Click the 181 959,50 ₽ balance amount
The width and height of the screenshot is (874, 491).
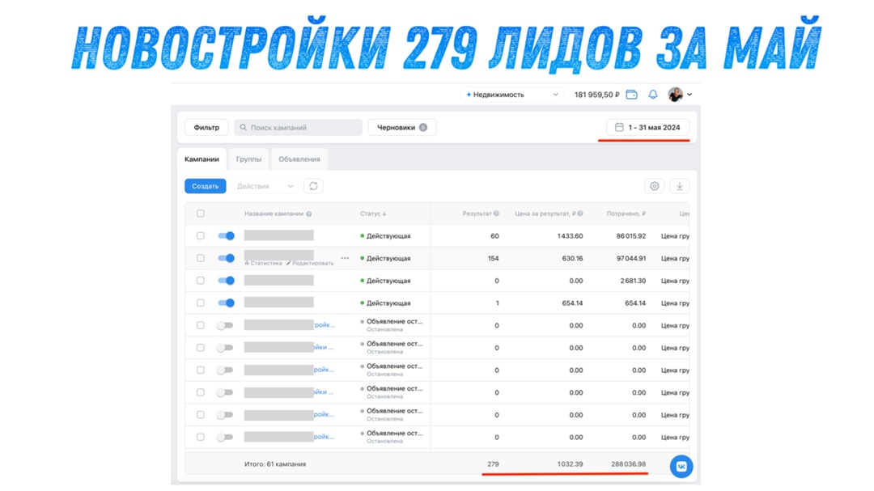click(597, 95)
